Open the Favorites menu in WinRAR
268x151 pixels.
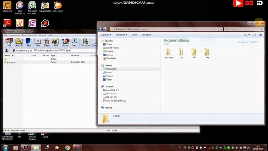[33, 35]
